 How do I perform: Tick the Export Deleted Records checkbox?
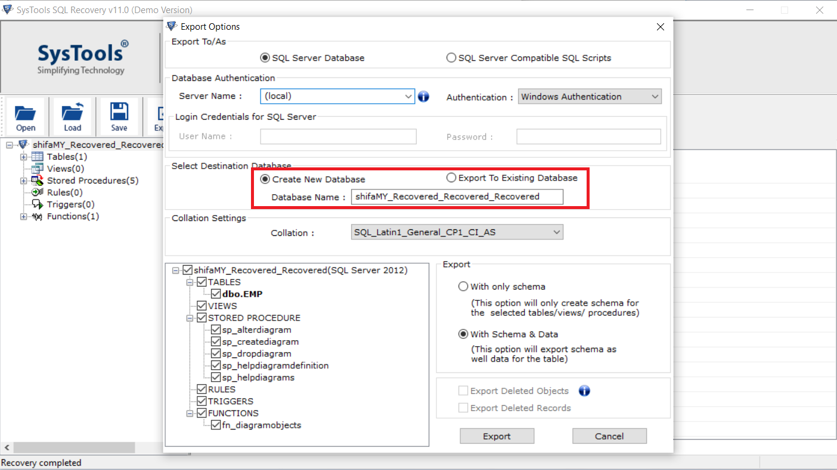tap(463, 408)
